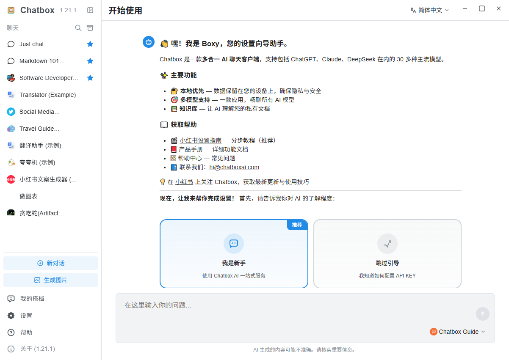Click the orange Chatbox Guide icon
The width and height of the screenshot is (509, 360).
coord(434,332)
